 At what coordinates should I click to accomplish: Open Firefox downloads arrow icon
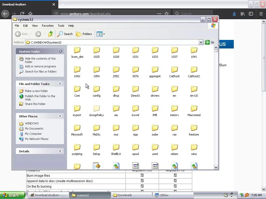(234, 14)
